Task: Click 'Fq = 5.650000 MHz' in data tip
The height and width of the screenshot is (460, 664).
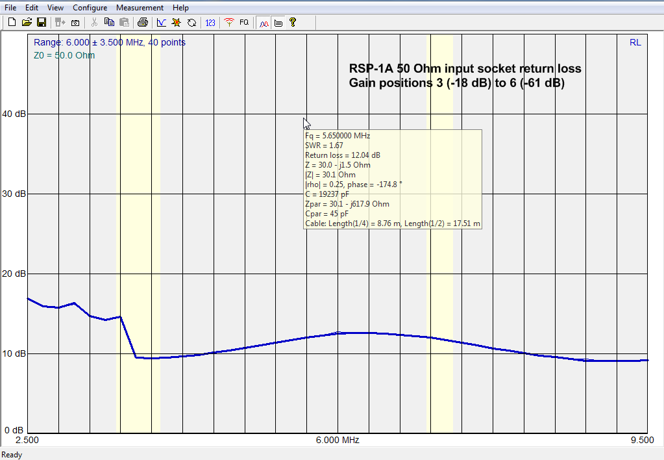Action: [x=338, y=136]
